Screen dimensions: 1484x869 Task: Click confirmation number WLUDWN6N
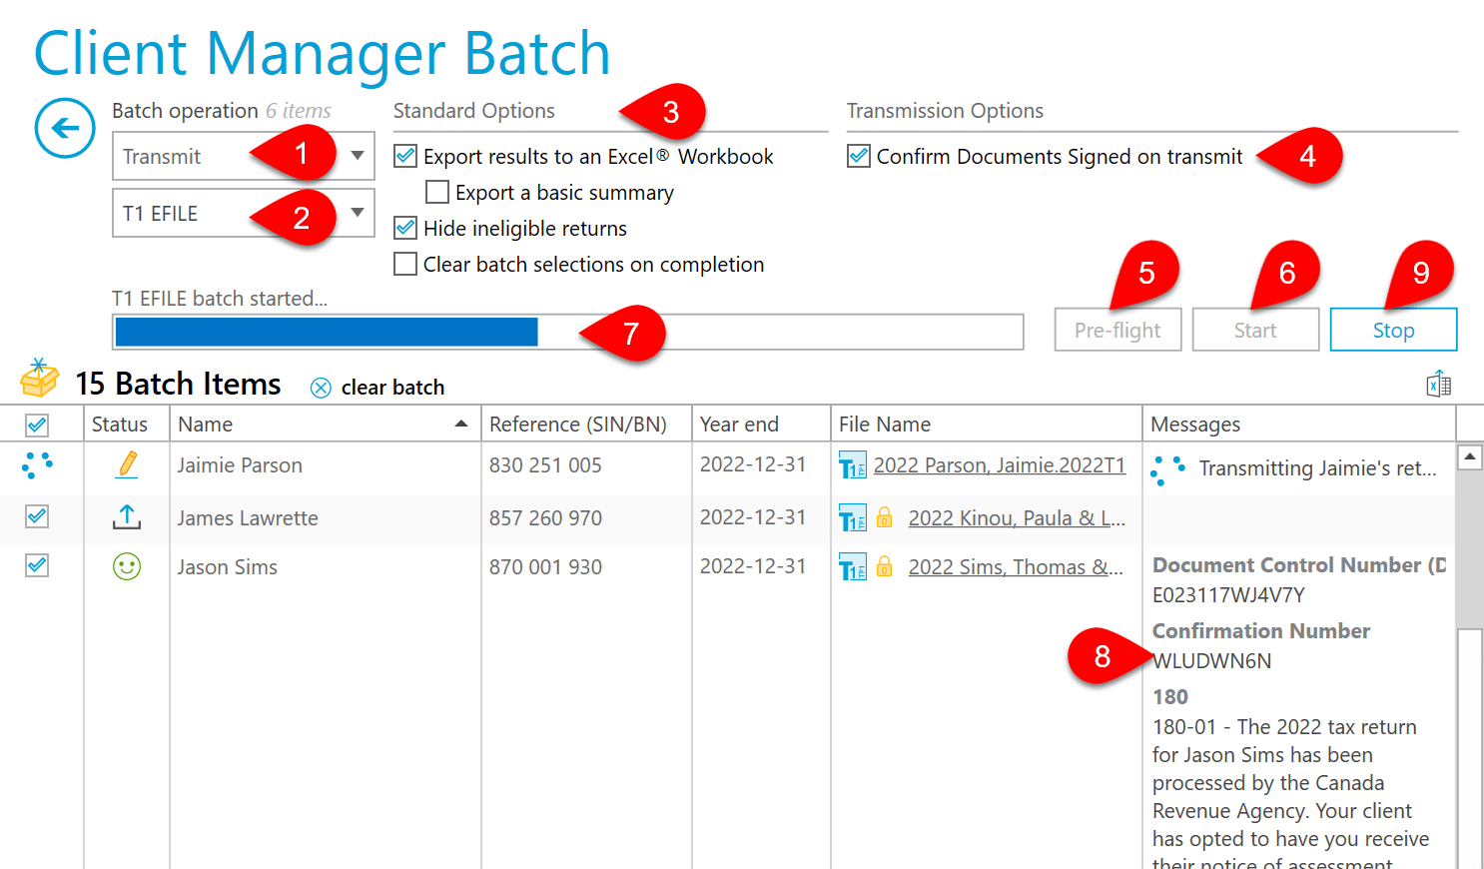point(1211,661)
